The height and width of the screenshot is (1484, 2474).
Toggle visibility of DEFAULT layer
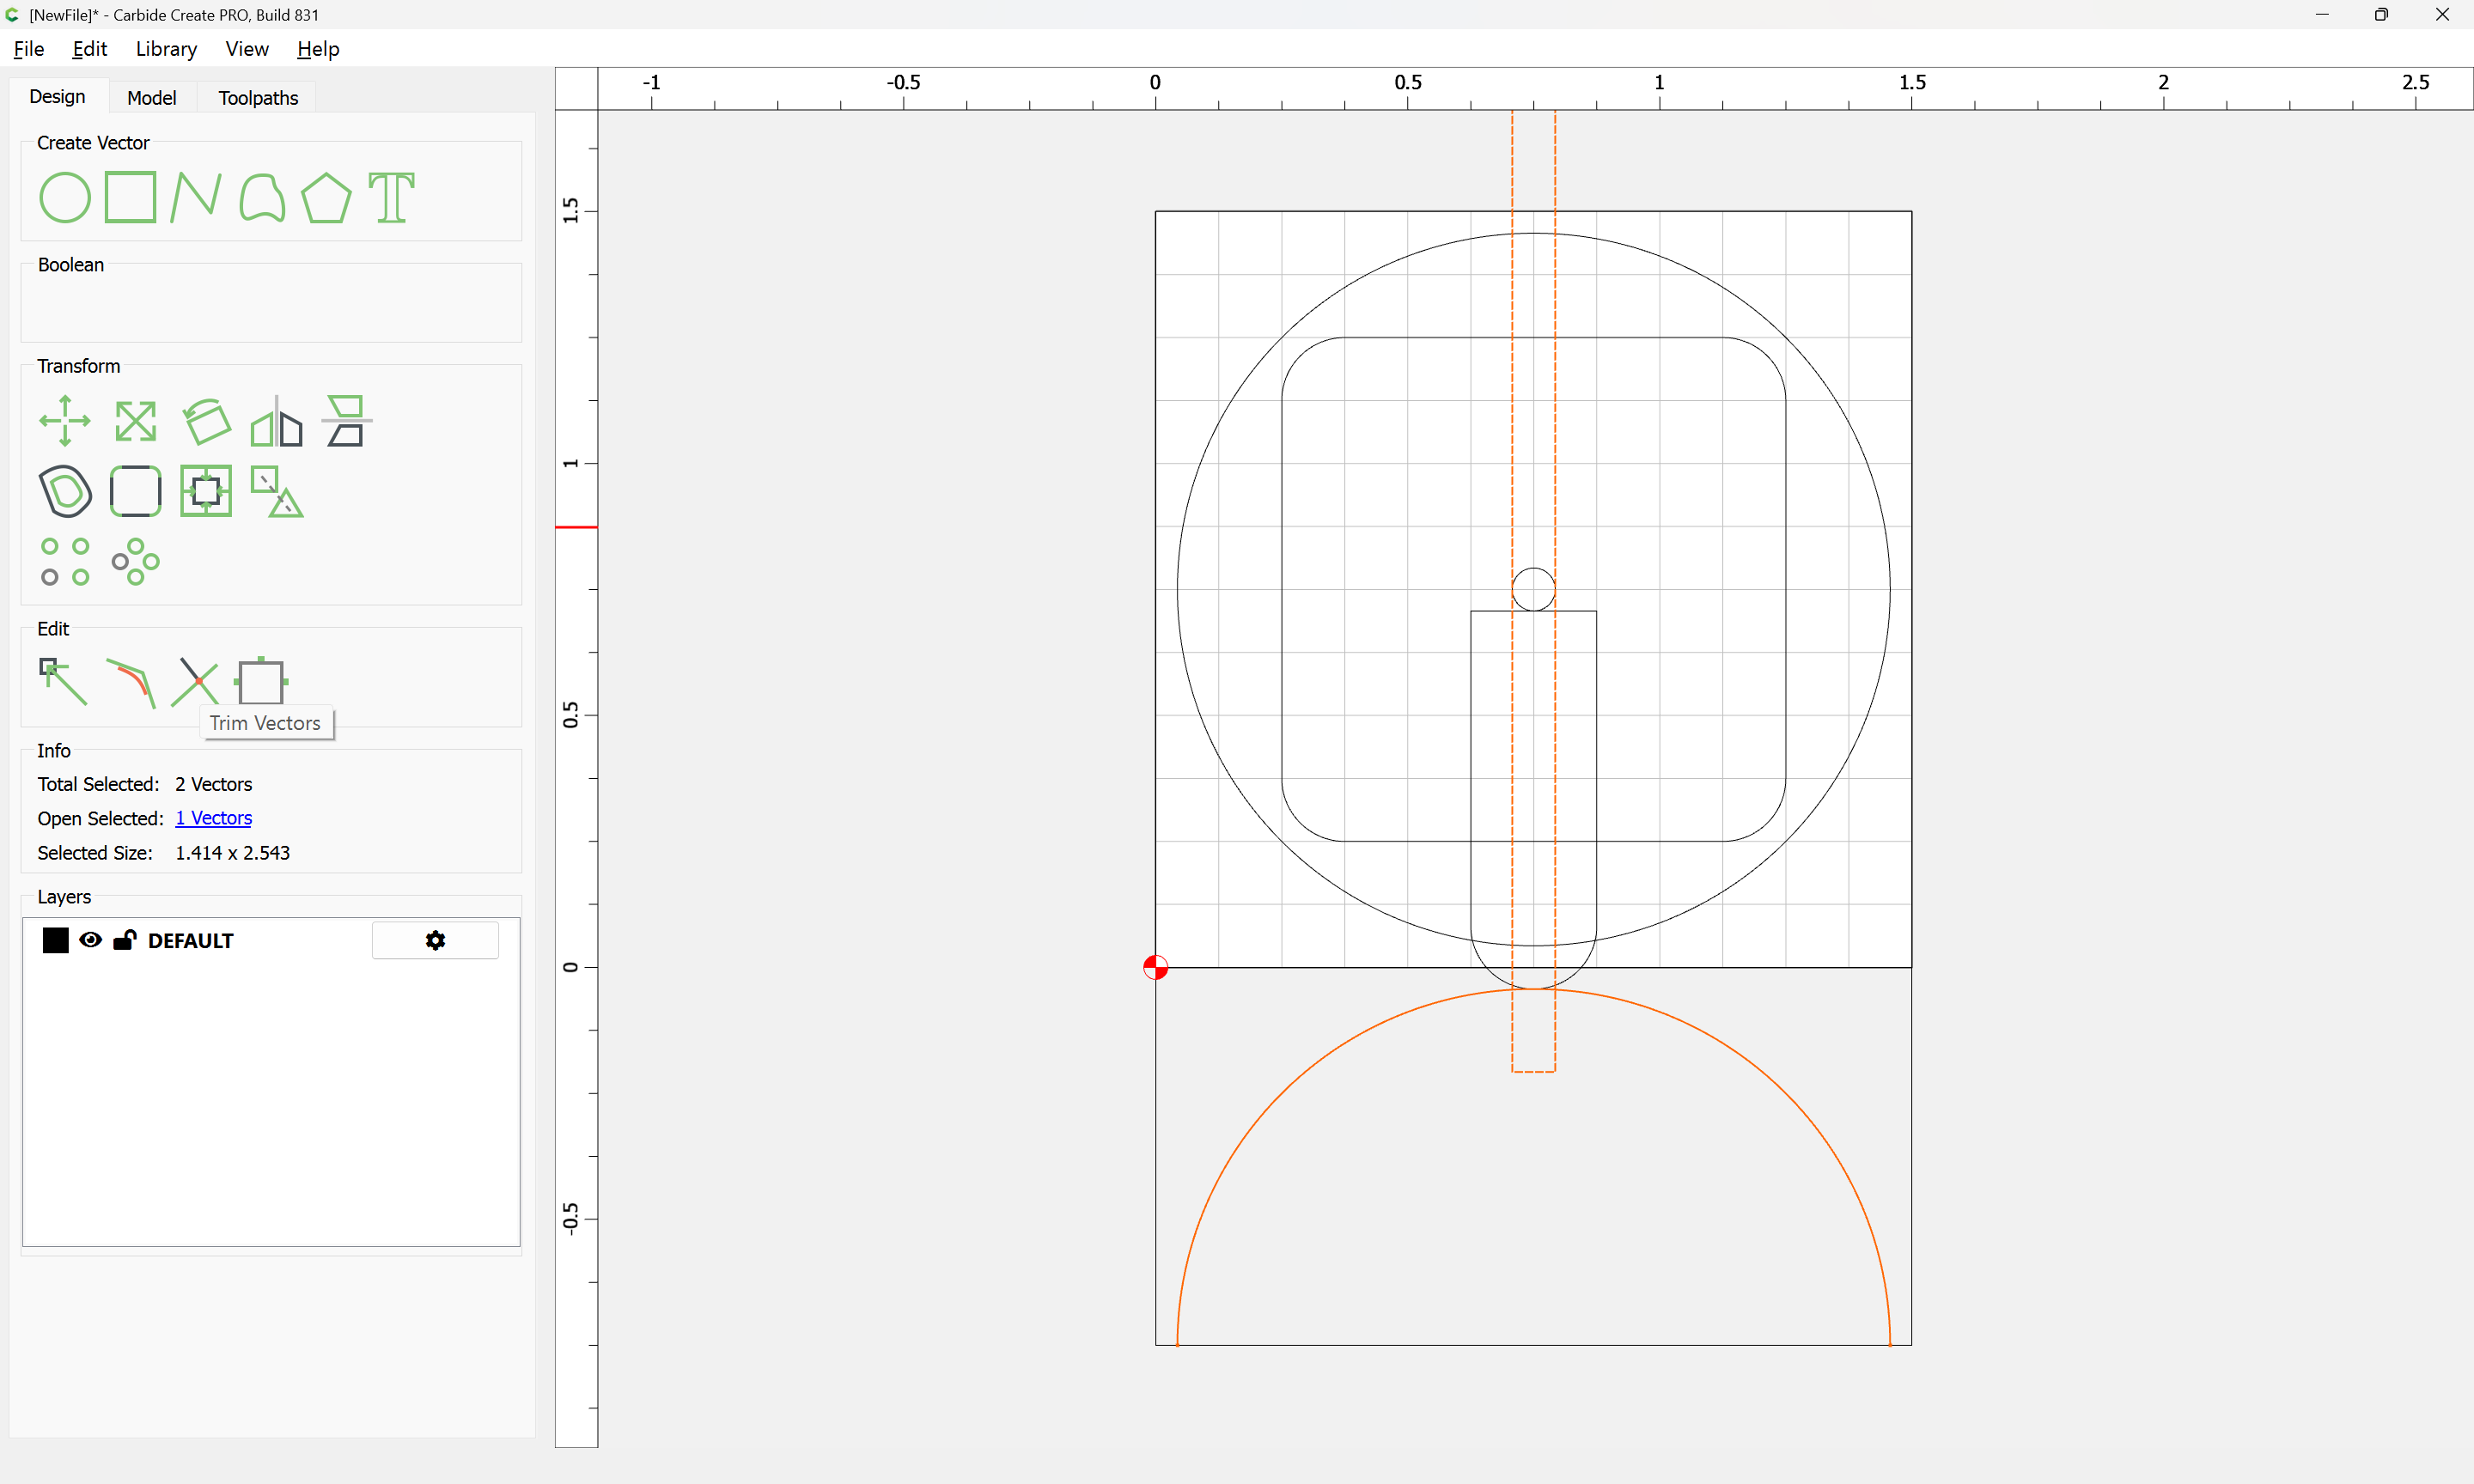90,940
